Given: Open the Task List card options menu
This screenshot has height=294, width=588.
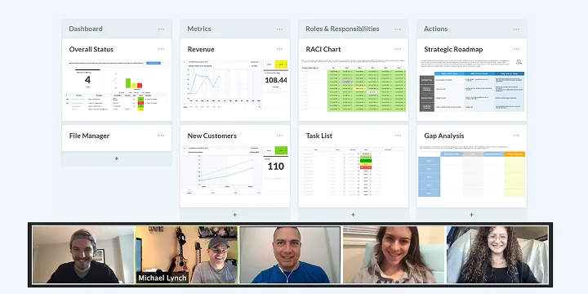Looking at the screenshot, I should coord(398,136).
